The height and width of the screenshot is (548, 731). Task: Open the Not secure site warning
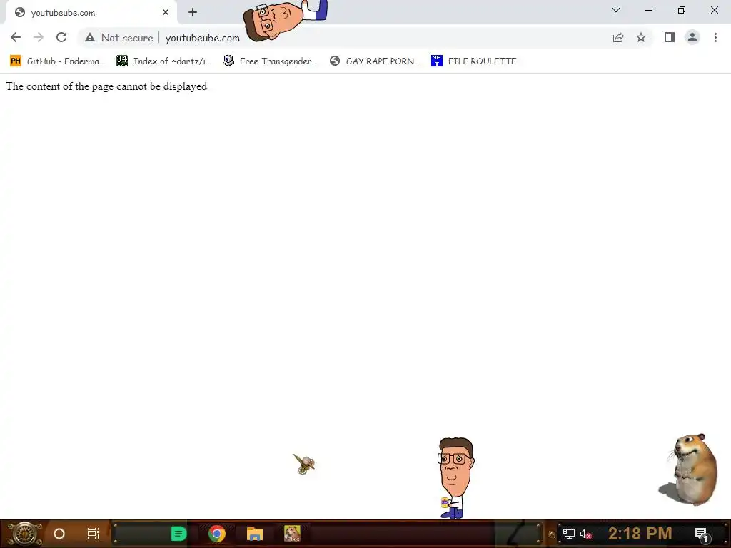click(x=119, y=38)
